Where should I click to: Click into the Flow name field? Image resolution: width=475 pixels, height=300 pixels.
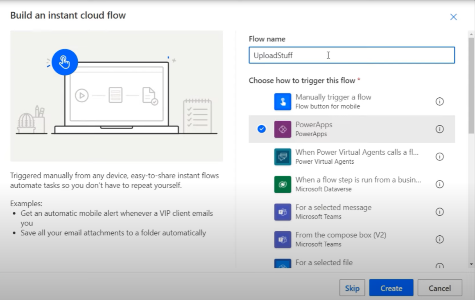352,55
